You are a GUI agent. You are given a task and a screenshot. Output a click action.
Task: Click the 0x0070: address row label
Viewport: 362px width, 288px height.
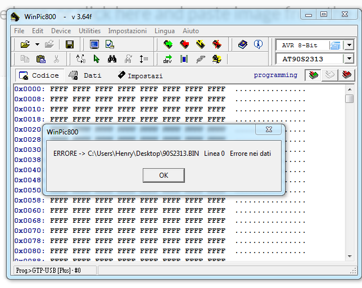click(30, 231)
